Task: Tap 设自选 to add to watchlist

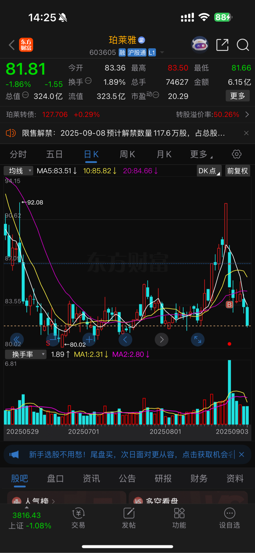Action: click(x=229, y=518)
